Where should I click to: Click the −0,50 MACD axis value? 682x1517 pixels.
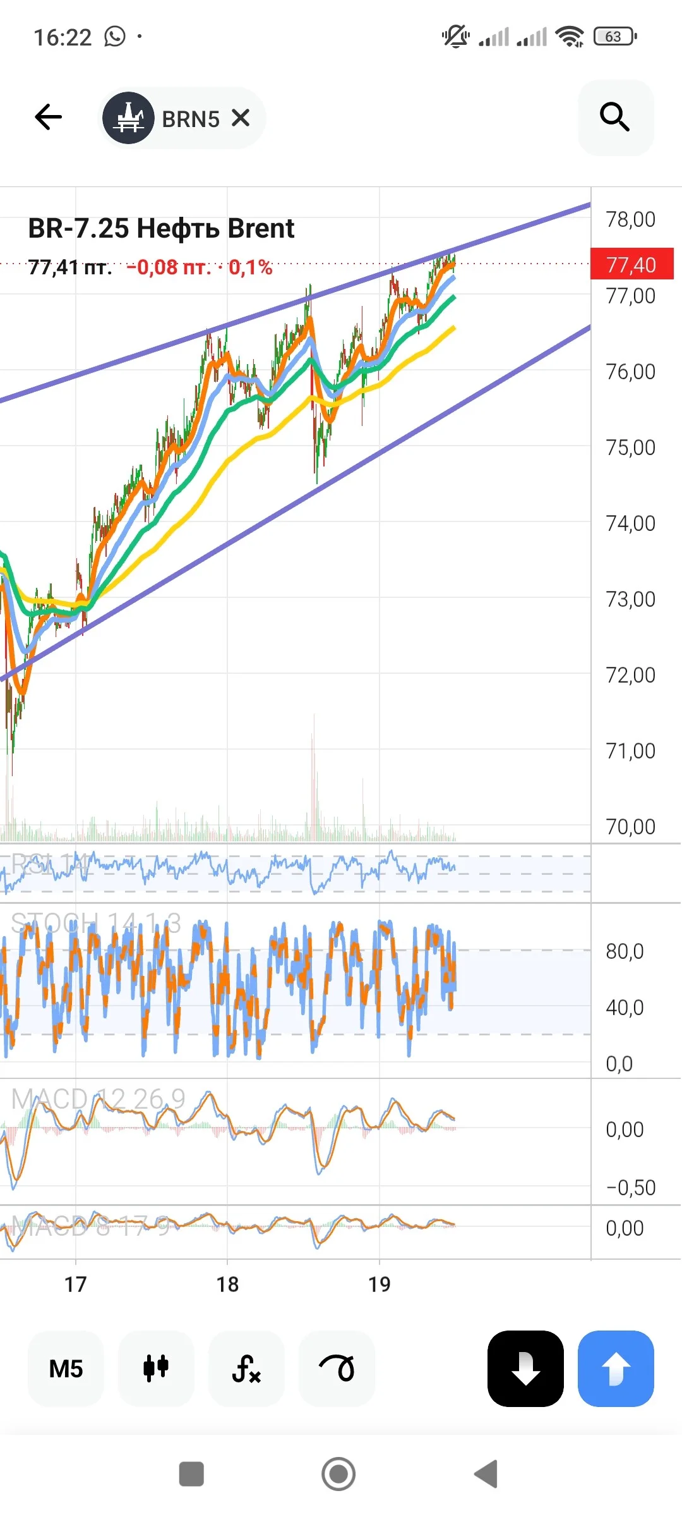(x=631, y=1188)
